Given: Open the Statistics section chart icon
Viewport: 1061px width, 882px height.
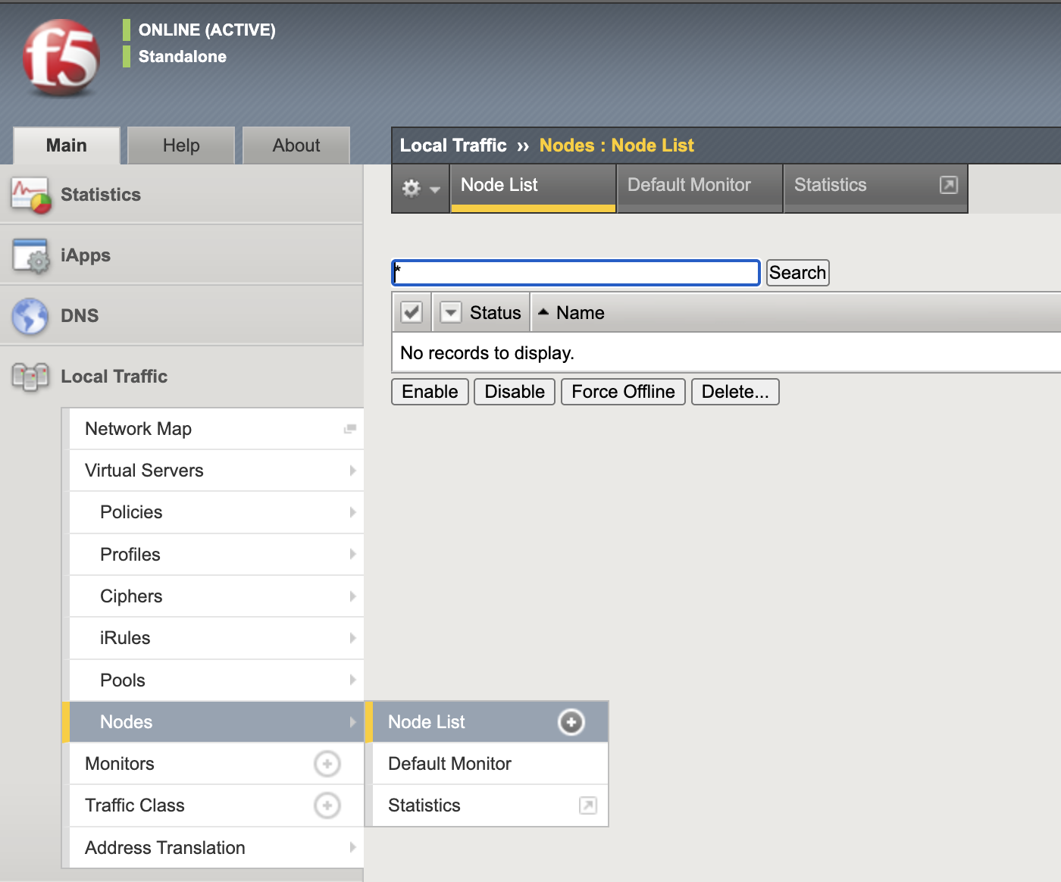Looking at the screenshot, I should pos(30,195).
